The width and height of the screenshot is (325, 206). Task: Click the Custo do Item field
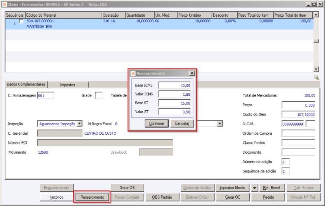click(x=299, y=114)
